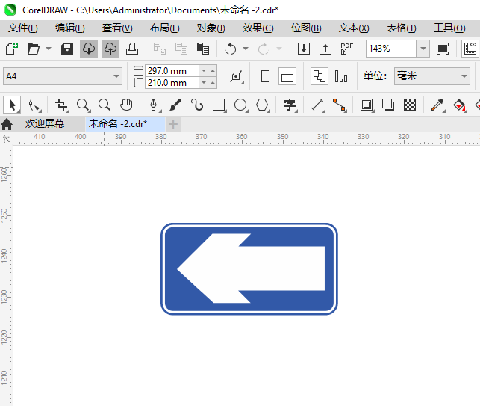Screen dimensions: 480x406
Task: Toggle full-screen preview icon
Action: pos(443,49)
